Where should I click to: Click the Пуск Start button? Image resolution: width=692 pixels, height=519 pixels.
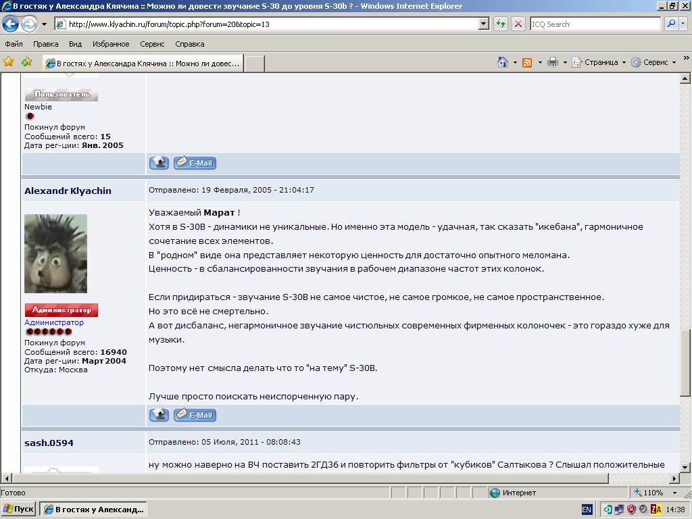19,509
